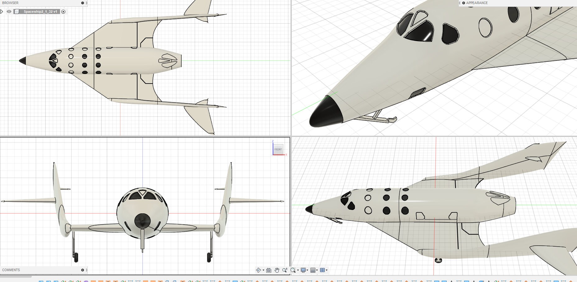Activate the Zoom tool

[x=285, y=270]
